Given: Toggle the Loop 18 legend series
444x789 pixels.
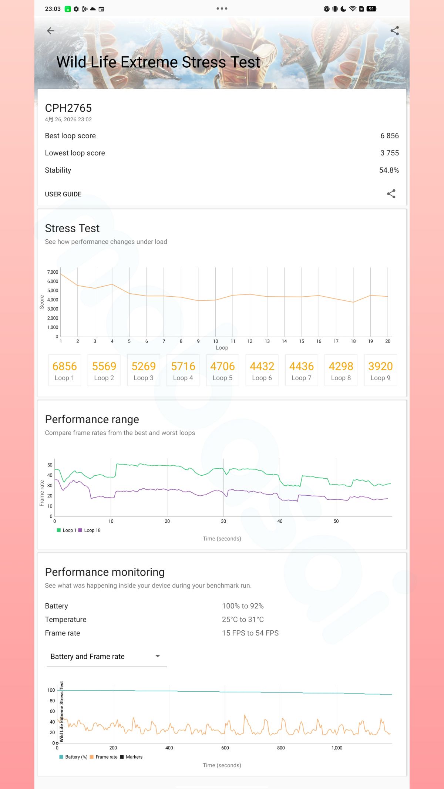Looking at the screenshot, I should [x=89, y=530].
